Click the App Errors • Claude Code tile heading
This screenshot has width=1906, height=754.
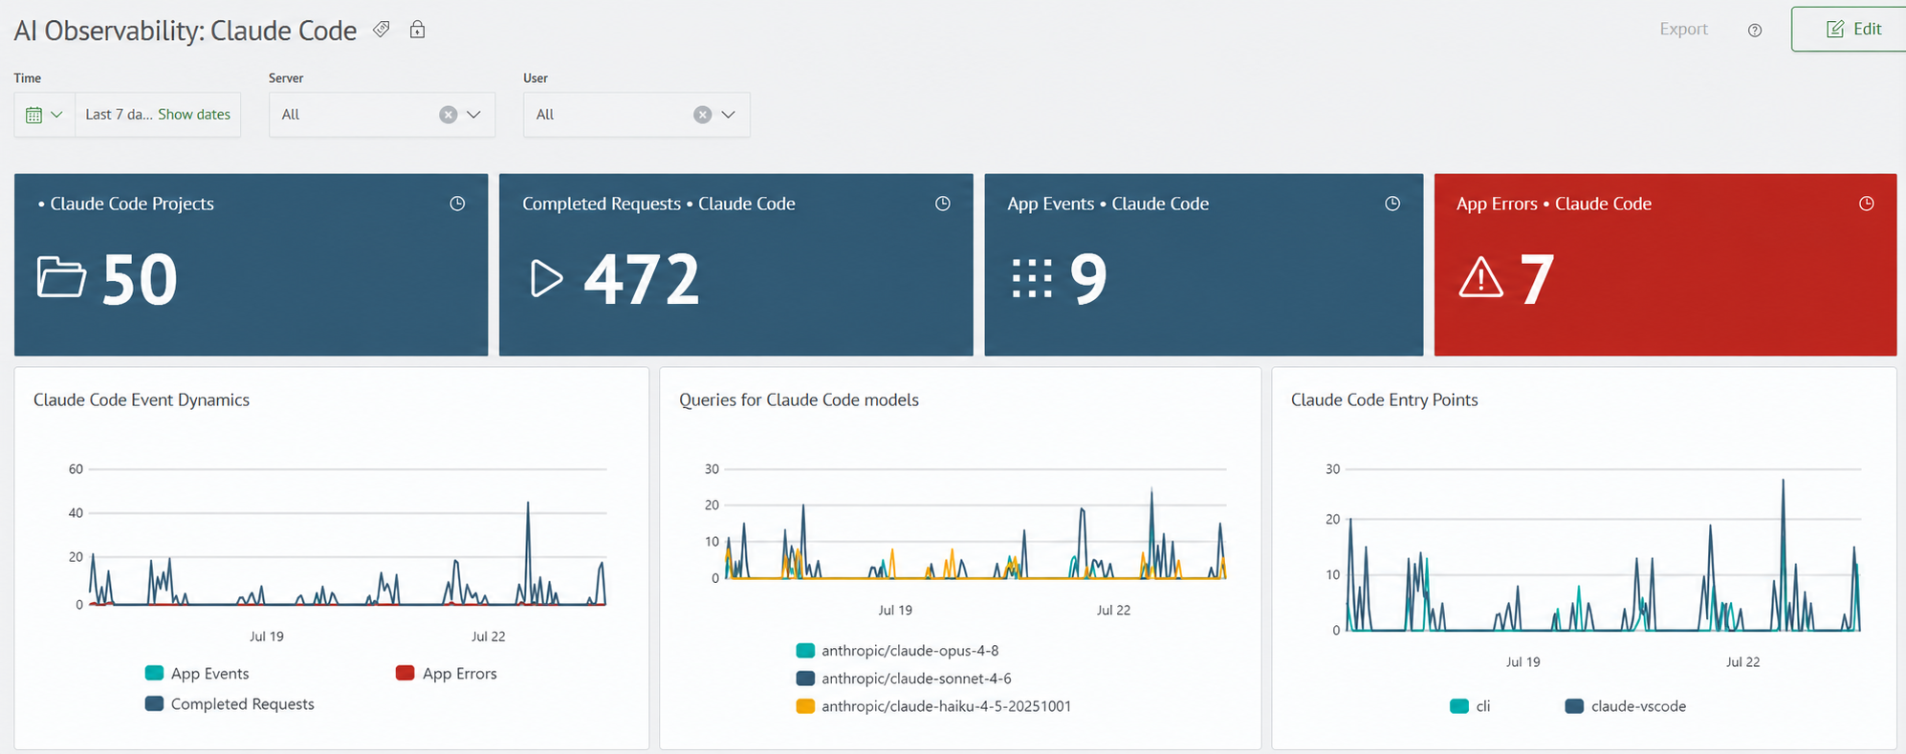click(1554, 204)
